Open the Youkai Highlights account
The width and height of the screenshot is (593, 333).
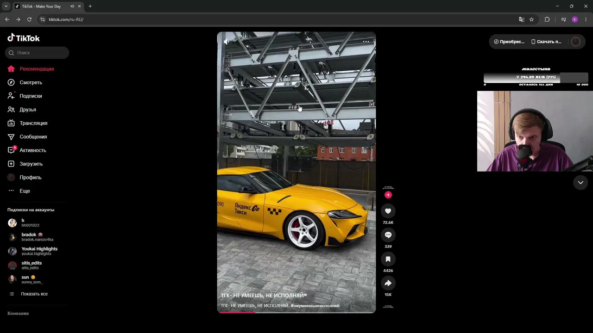[33, 251]
